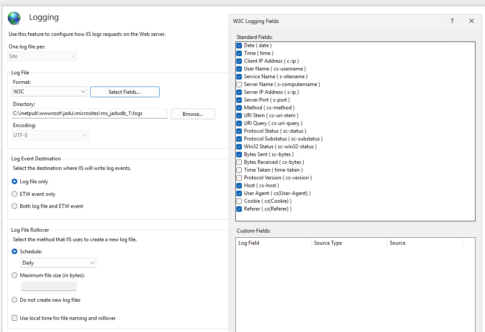Uncheck the Time ( time ) field
This screenshot has width=485, height=332.
239,53
